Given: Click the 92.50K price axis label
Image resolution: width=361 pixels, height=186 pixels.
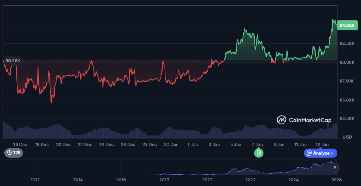Looking at the screenshot, I should pyautogui.click(x=347, y=43).
